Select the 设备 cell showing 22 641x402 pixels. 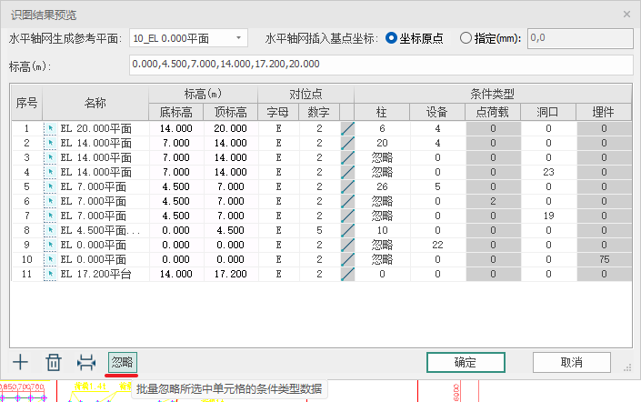pos(437,245)
